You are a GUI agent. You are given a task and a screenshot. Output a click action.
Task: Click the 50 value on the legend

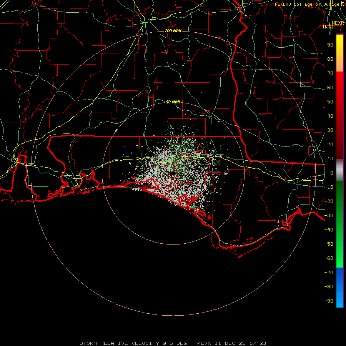pyautogui.click(x=330, y=102)
